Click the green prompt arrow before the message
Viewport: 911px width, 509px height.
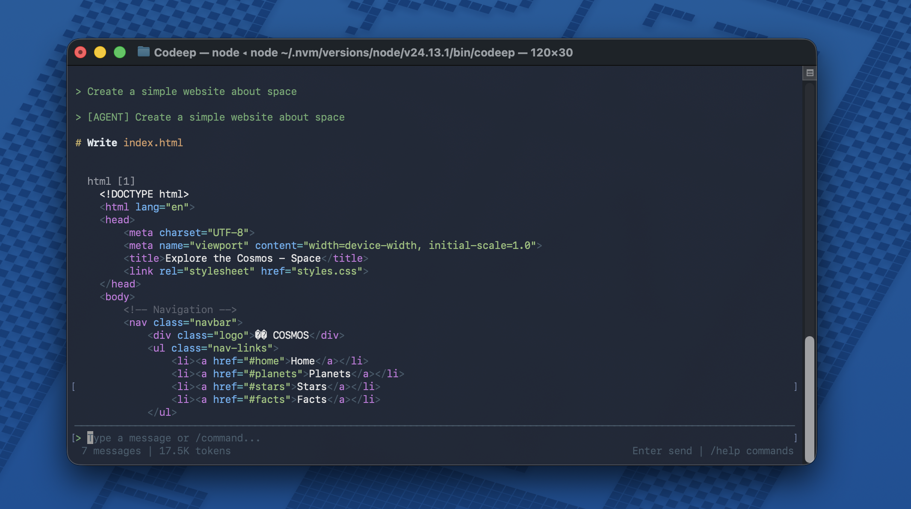[x=78, y=91]
